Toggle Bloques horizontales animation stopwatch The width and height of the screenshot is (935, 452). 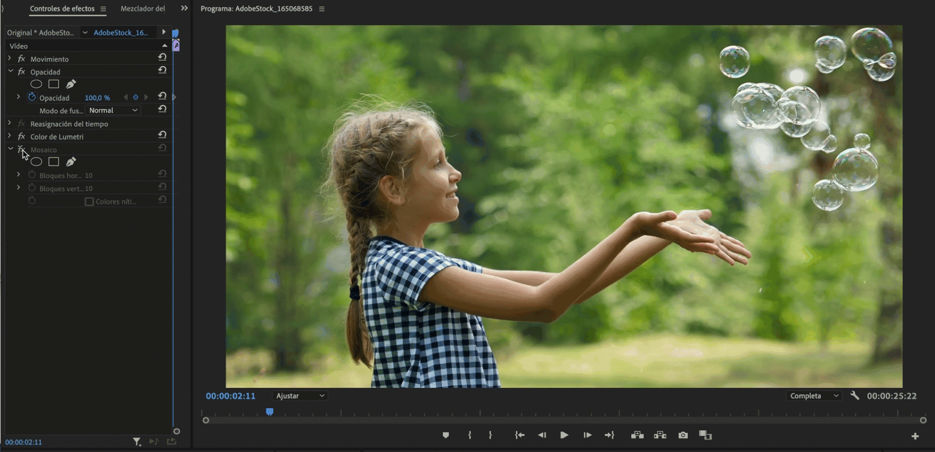(32, 175)
